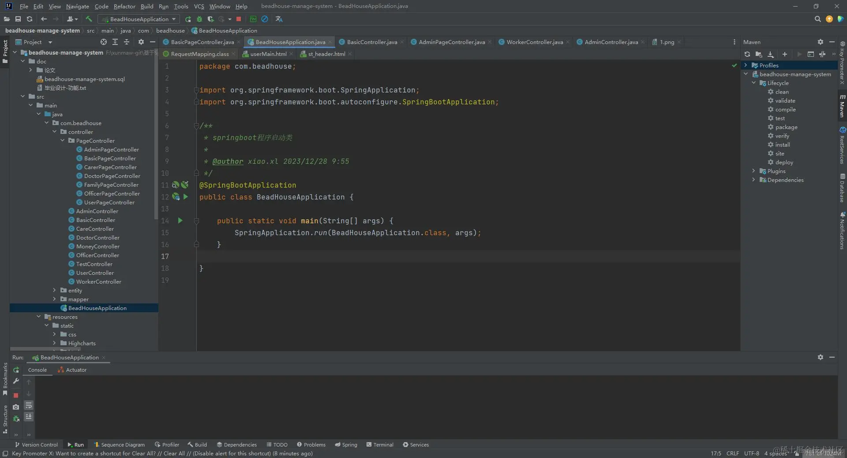Open the Sequence Diagram tool window
Image resolution: width=847 pixels, height=458 pixels.
120,445
